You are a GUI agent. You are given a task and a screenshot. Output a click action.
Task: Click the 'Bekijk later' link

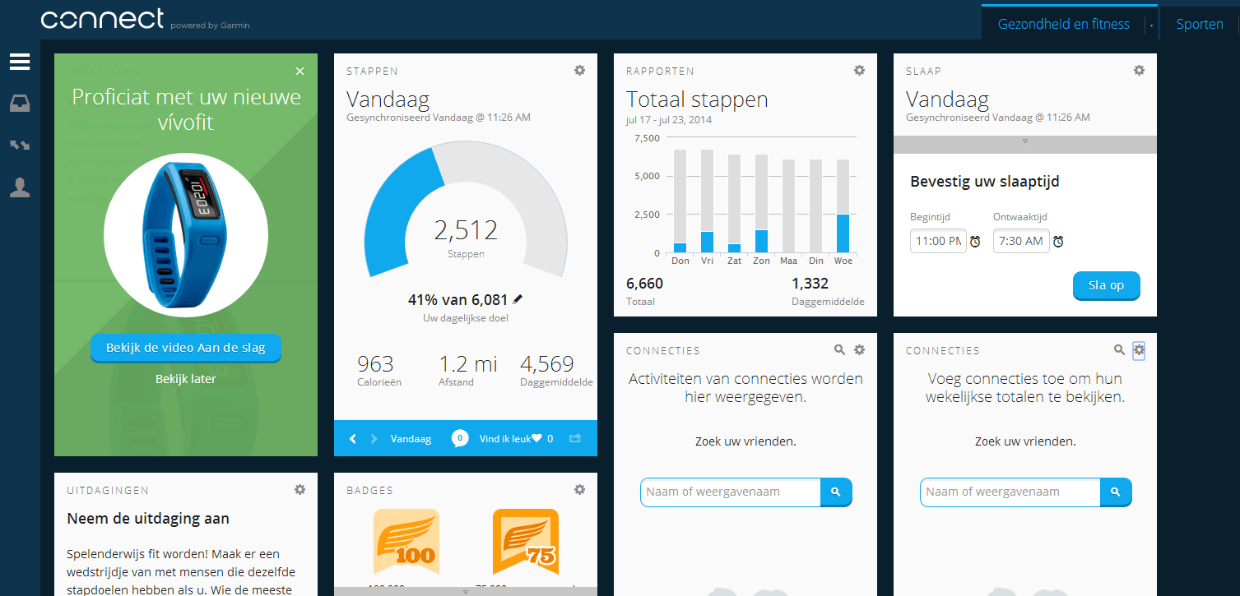186,379
